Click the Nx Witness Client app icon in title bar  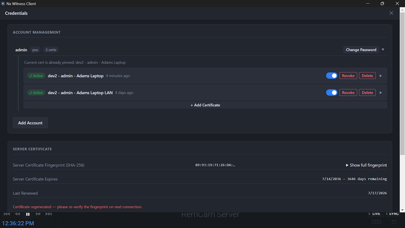(x=3, y=4)
